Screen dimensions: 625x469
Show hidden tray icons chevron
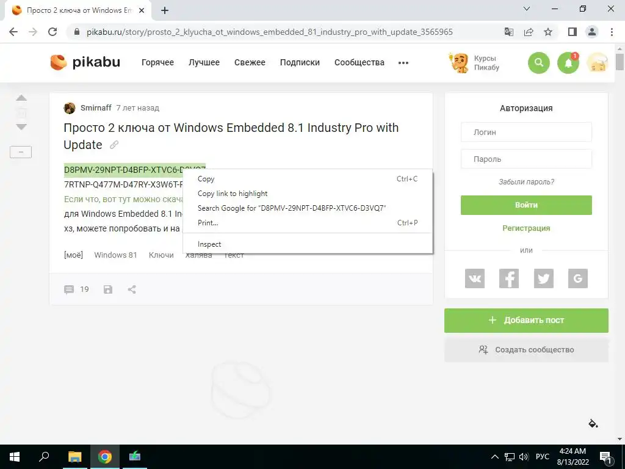pos(494,457)
